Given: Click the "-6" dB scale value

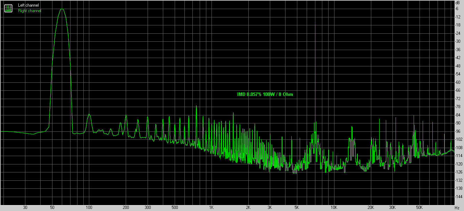Looking at the screenshot, I should (457, 9).
